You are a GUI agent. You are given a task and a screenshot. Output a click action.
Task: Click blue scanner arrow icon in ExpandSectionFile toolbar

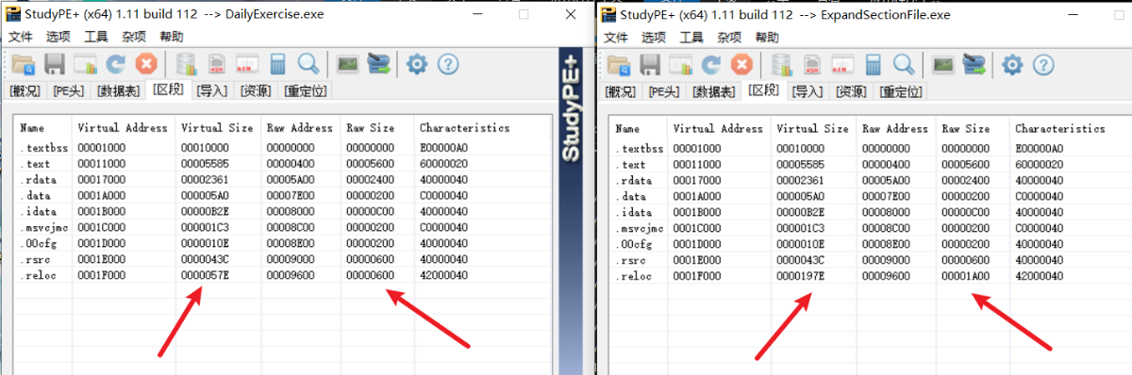pyautogui.click(x=974, y=64)
